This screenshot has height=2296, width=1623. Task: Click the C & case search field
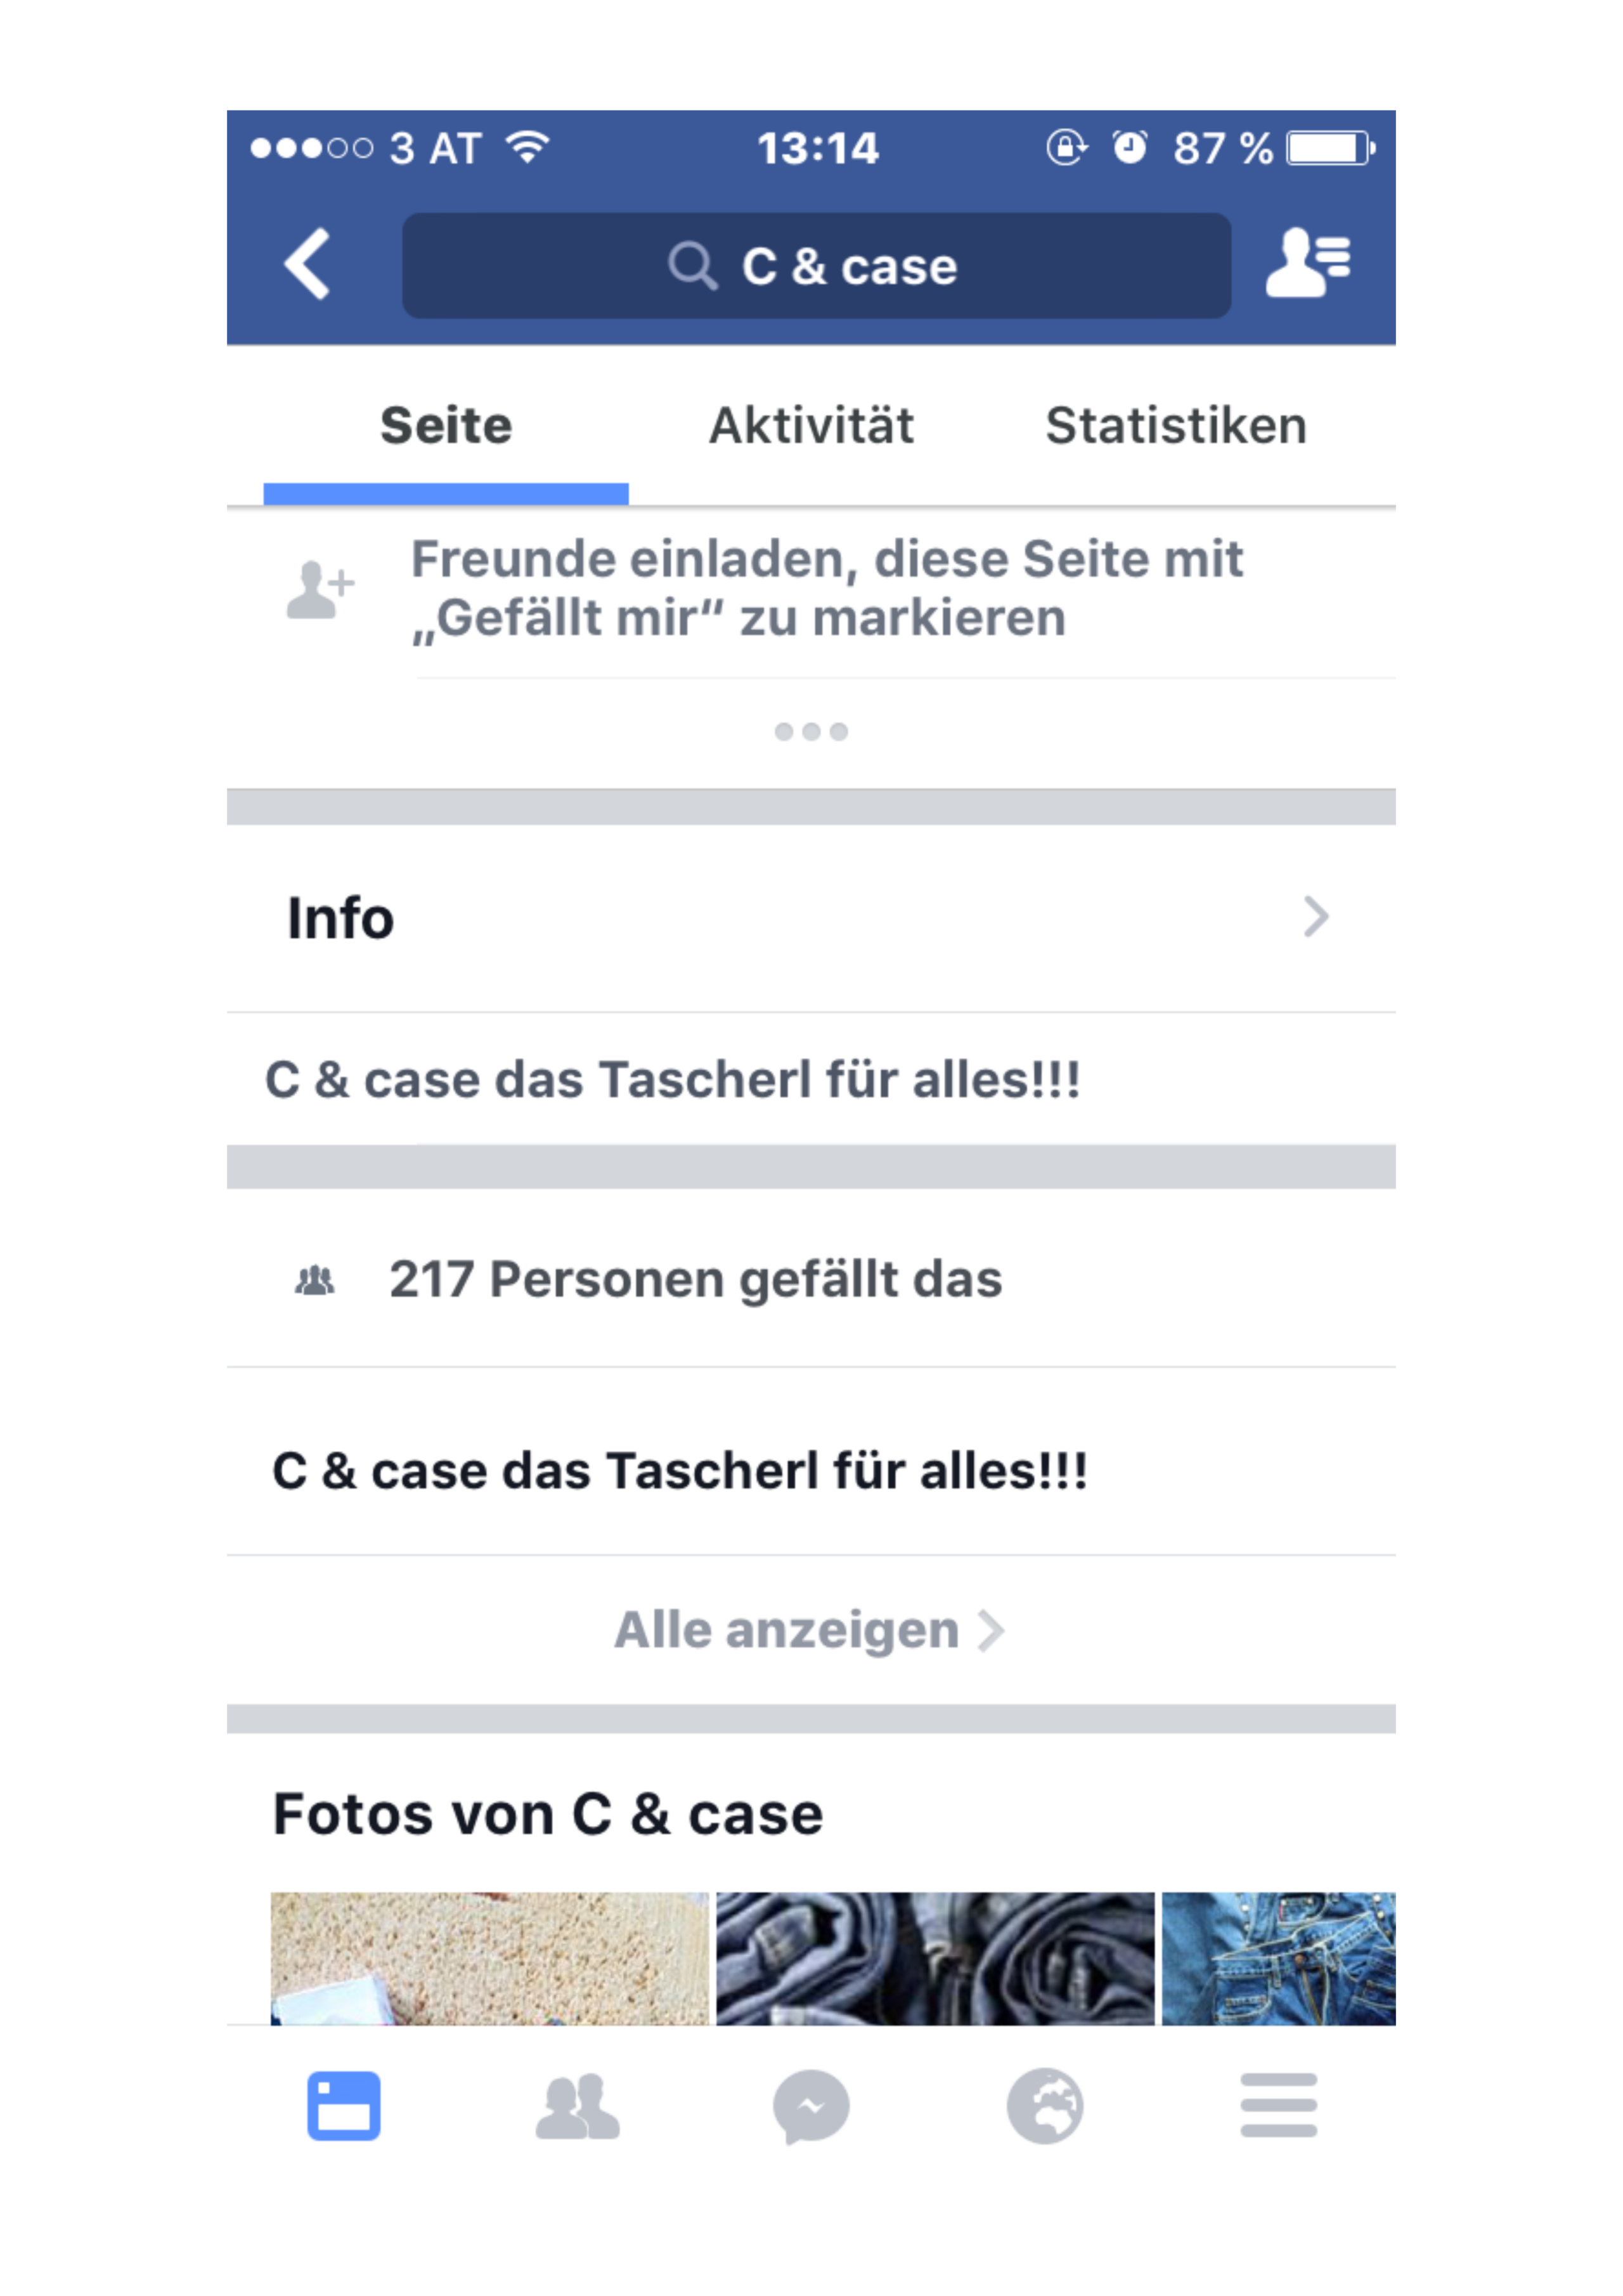[x=817, y=265]
